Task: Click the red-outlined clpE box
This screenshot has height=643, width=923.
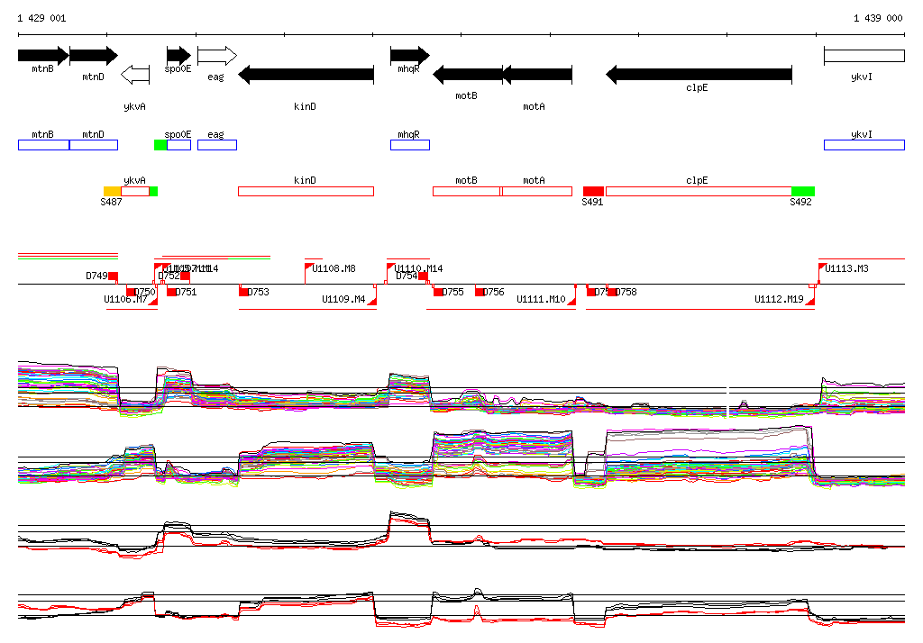Action: tap(699, 191)
